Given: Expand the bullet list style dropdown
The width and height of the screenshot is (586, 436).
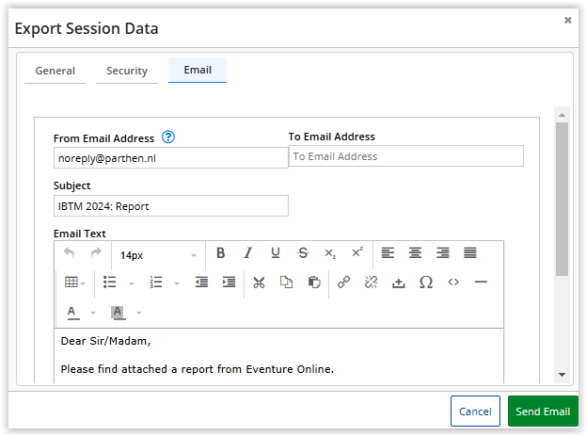Looking at the screenshot, I should pyautogui.click(x=132, y=283).
